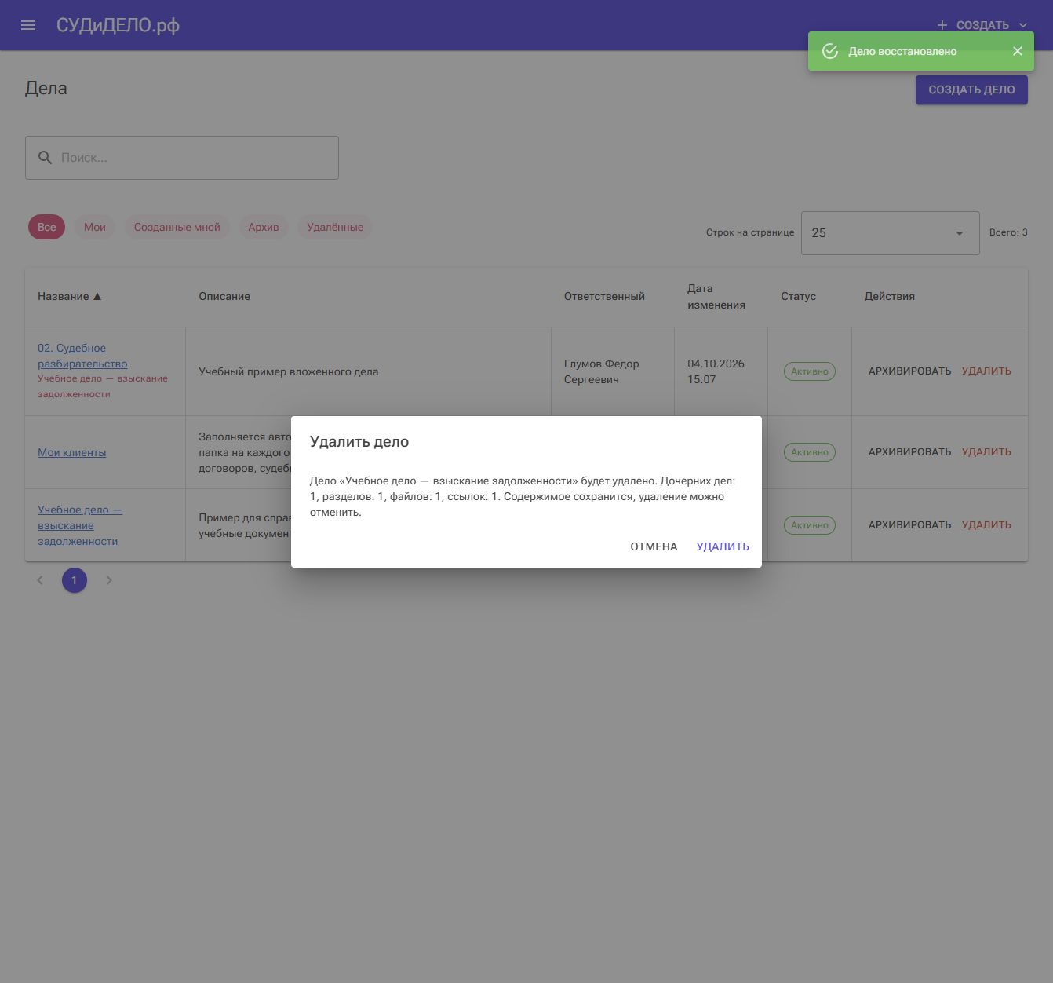
Task: Click 'Глумов Федор Сергеевич' responsible cell
Action: pos(602,371)
